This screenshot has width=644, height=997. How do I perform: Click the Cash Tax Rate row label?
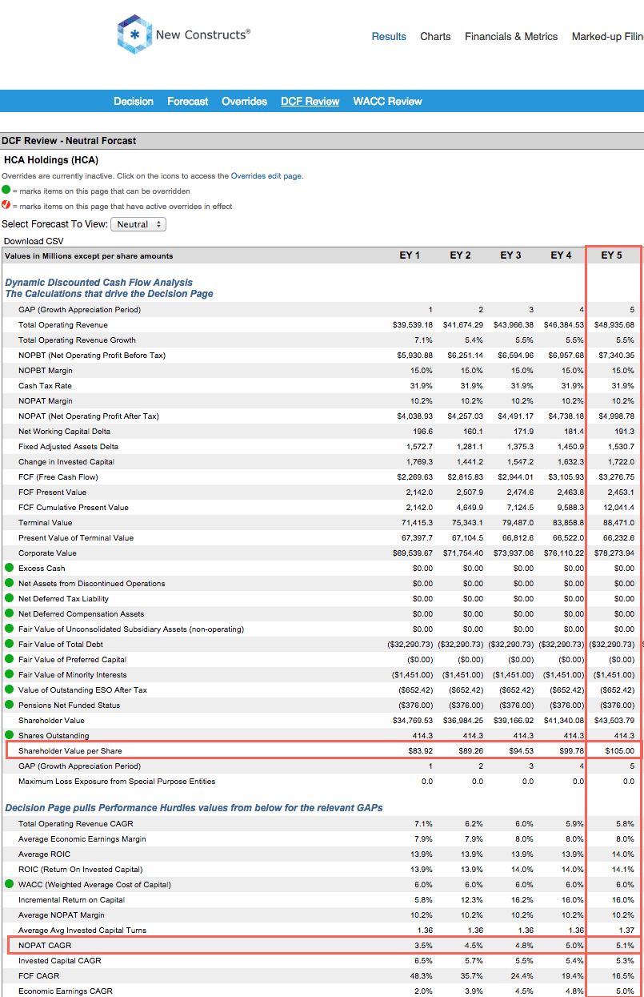tap(45, 386)
